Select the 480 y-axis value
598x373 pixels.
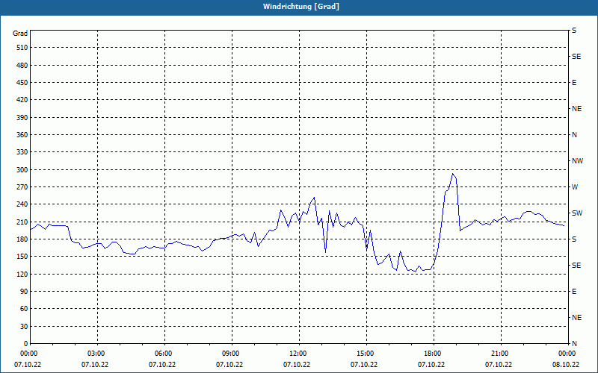[x=22, y=66]
